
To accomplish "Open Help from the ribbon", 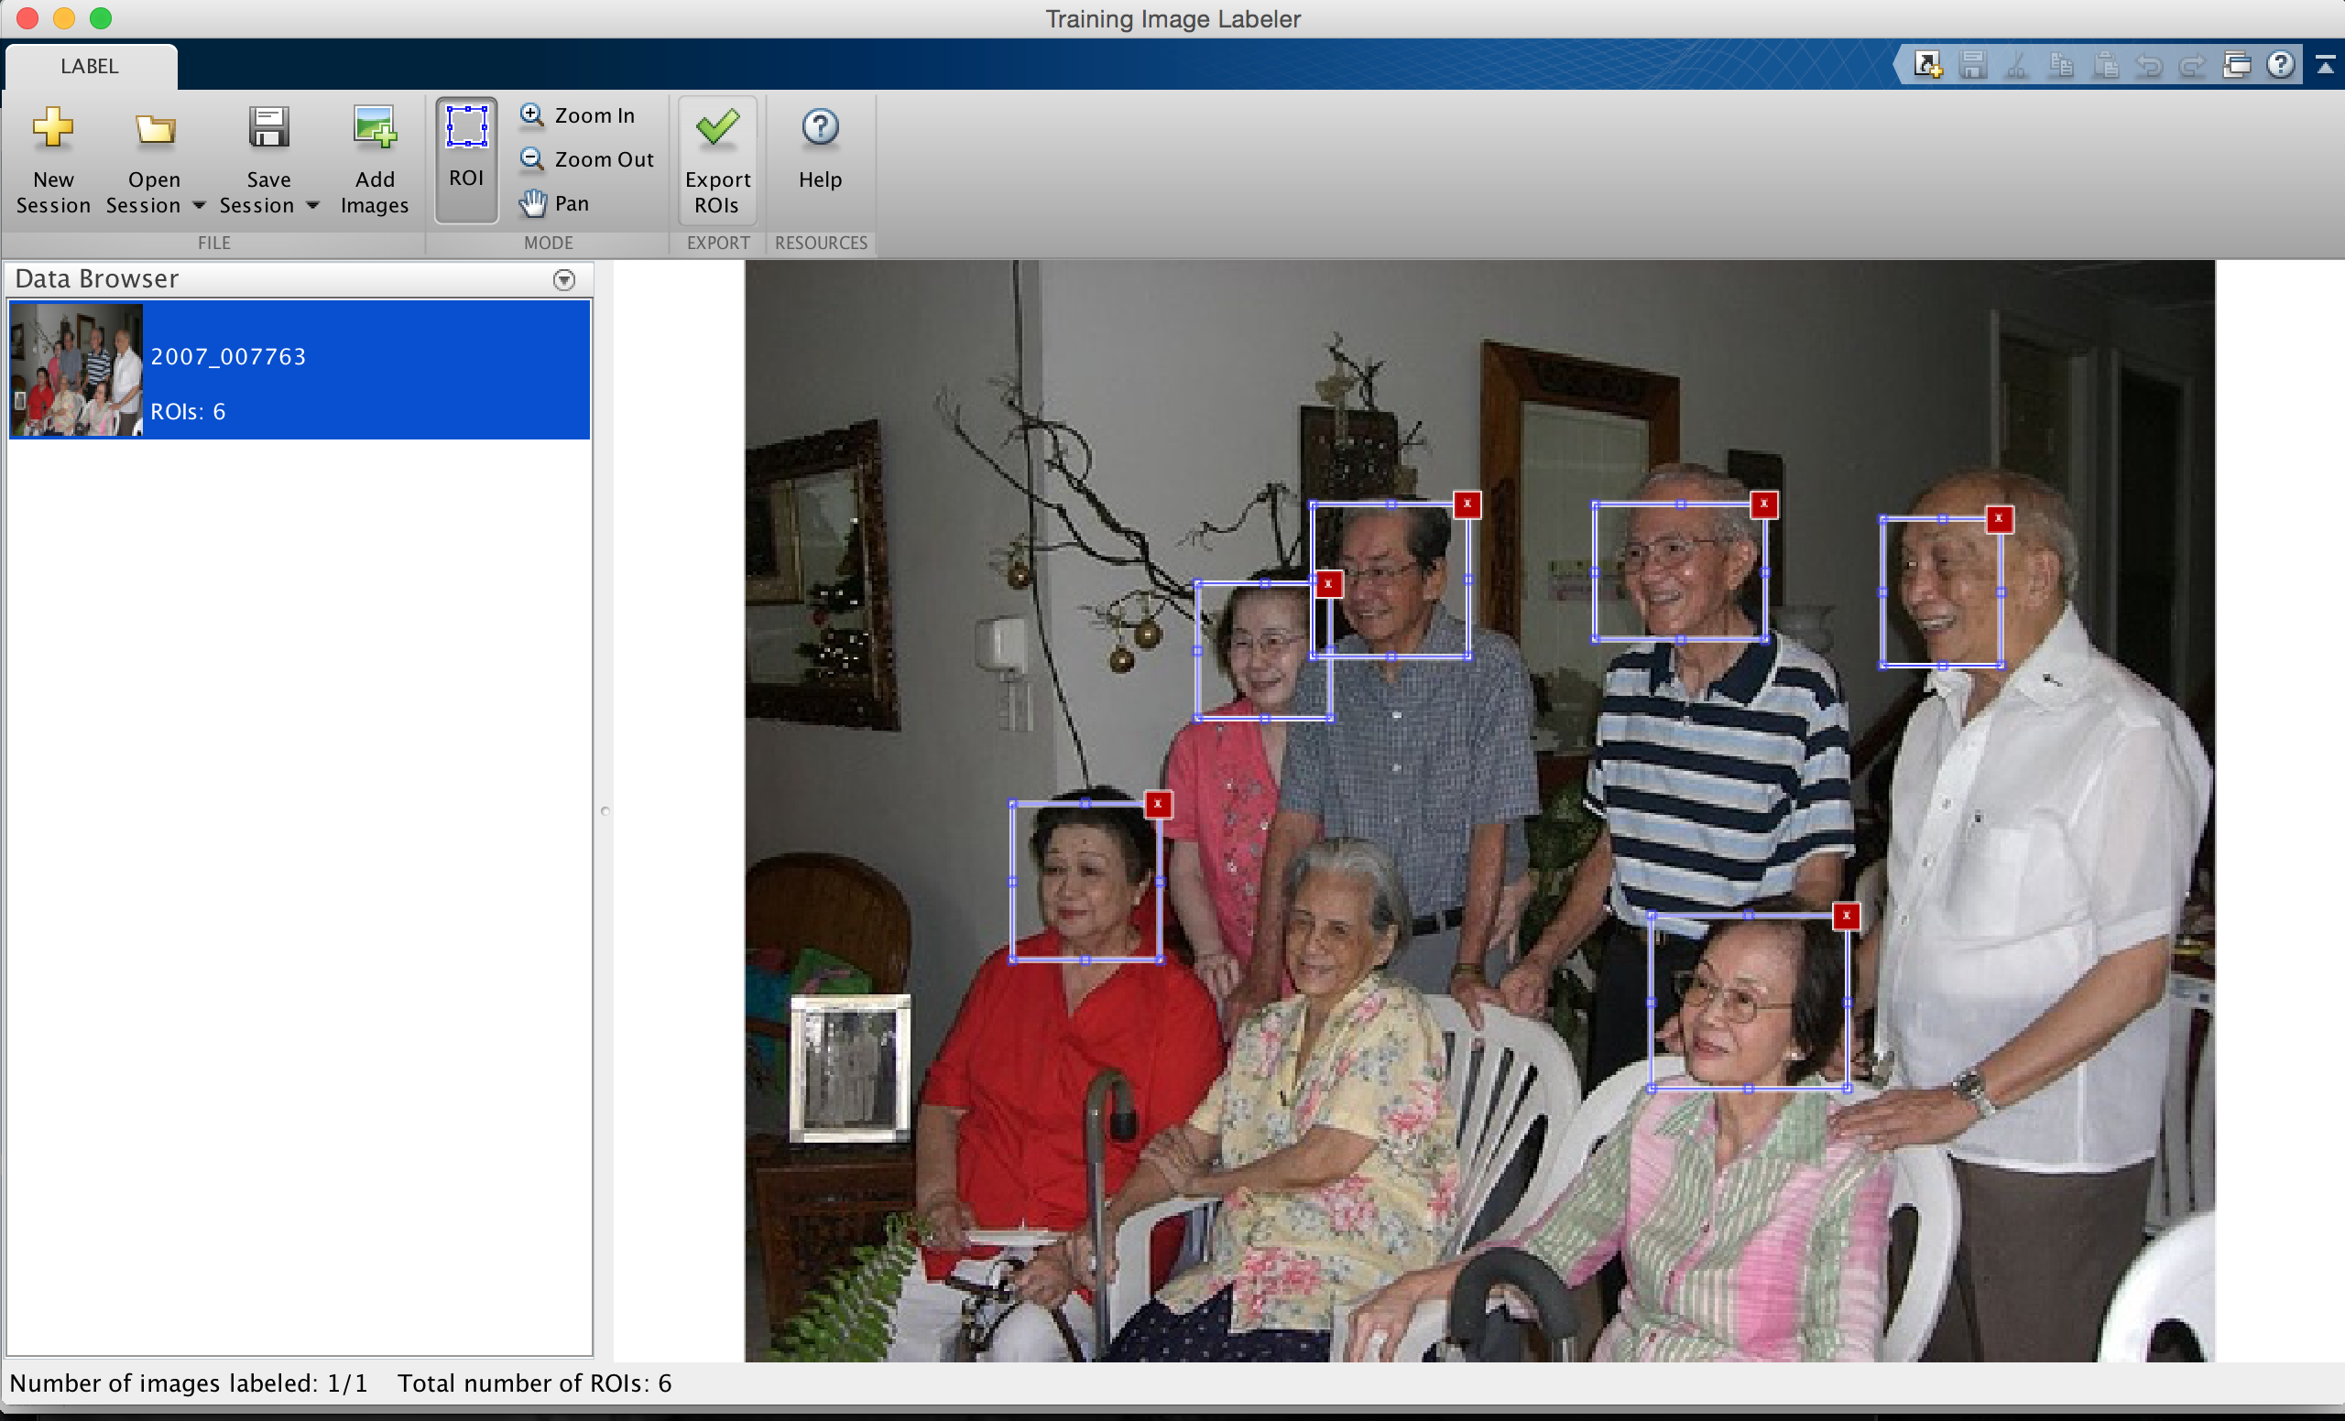I will click(x=820, y=128).
